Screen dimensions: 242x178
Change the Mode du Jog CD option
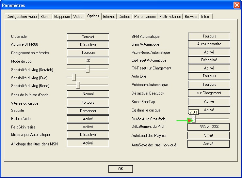coord(88,60)
